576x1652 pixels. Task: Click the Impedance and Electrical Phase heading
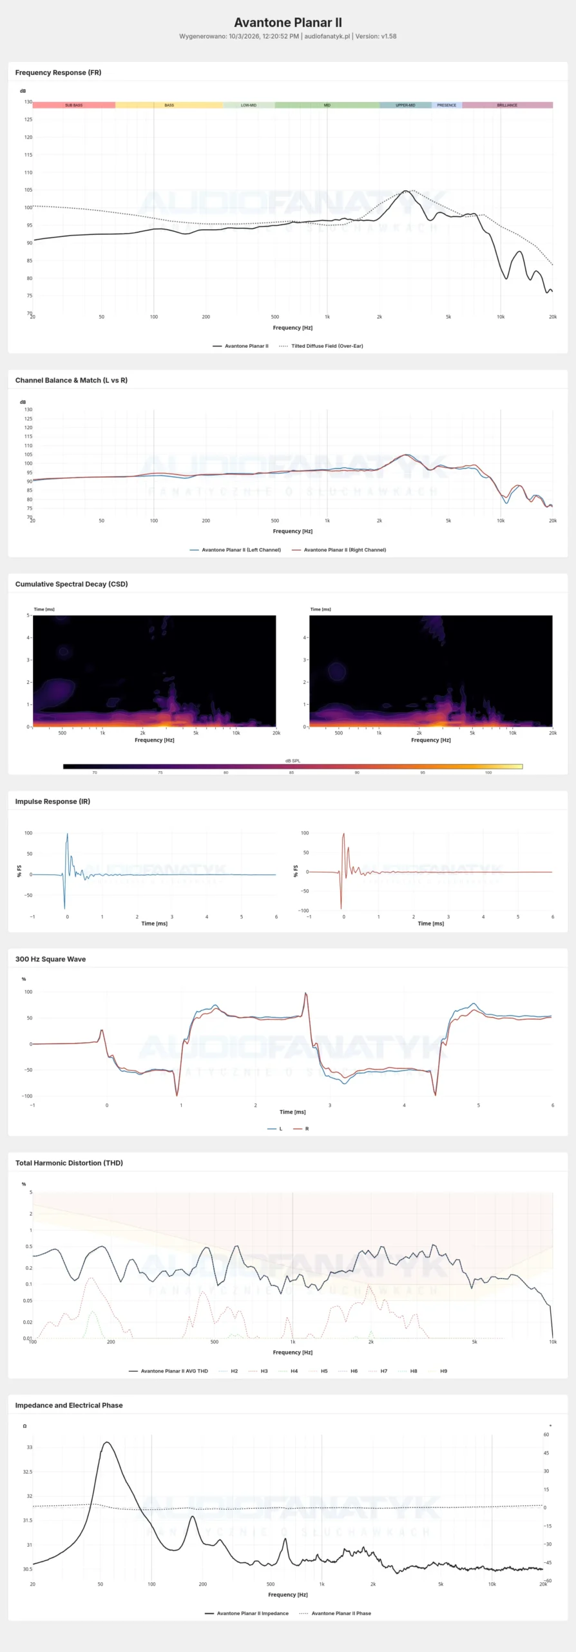pos(69,1405)
